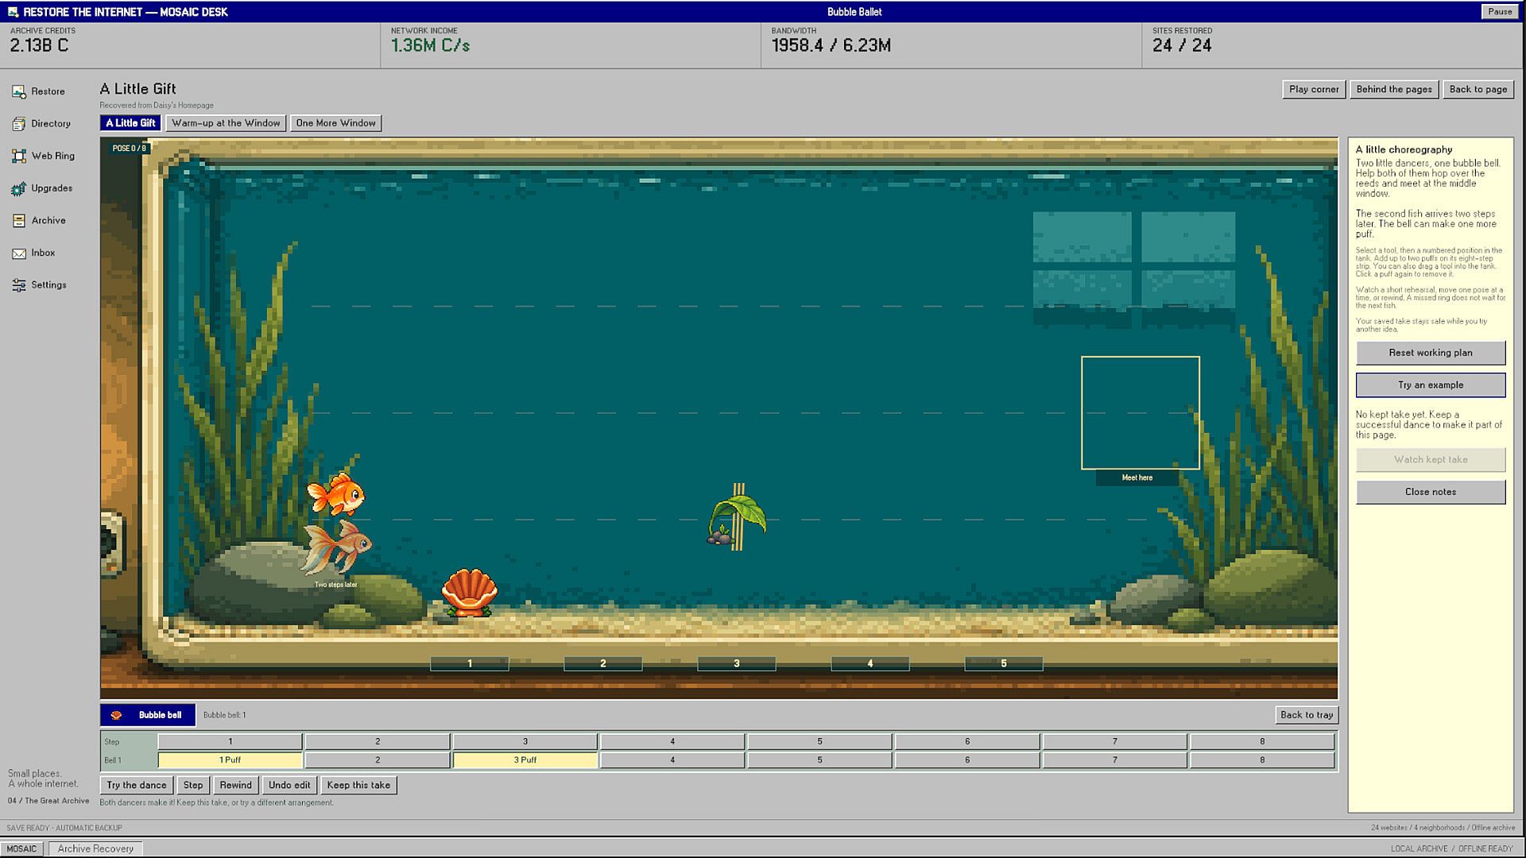Open the Inbox envelope icon
The height and width of the screenshot is (858, 1526).
[19, 253]
